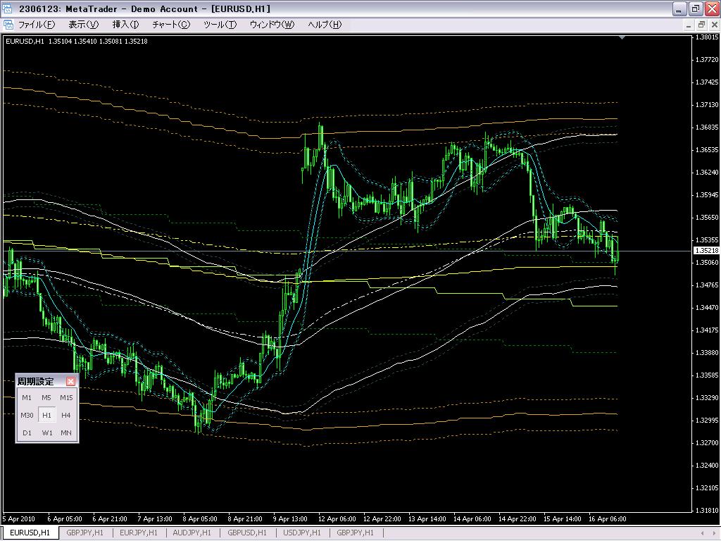This screenshot has height=541, width=721.
Task: Open the ツール(T) menu
Action: point(220,25)
